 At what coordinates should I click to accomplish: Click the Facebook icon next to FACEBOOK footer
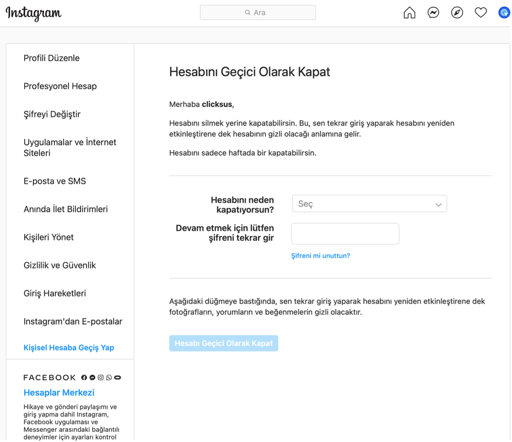[84, 378]
